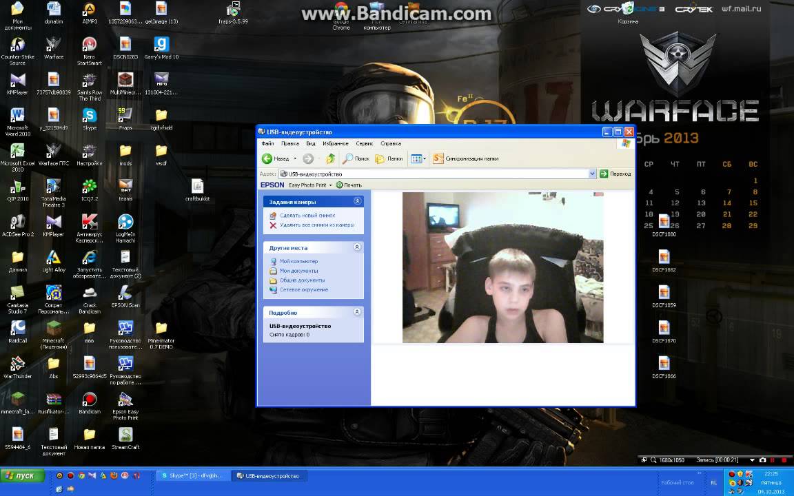
Task: Open Counter-Strike Source desktop icon
Action: point(18,50)
